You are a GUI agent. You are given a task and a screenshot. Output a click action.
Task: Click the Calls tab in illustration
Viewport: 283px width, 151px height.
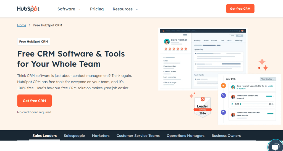pyautogui.click(x=222, y=41)
